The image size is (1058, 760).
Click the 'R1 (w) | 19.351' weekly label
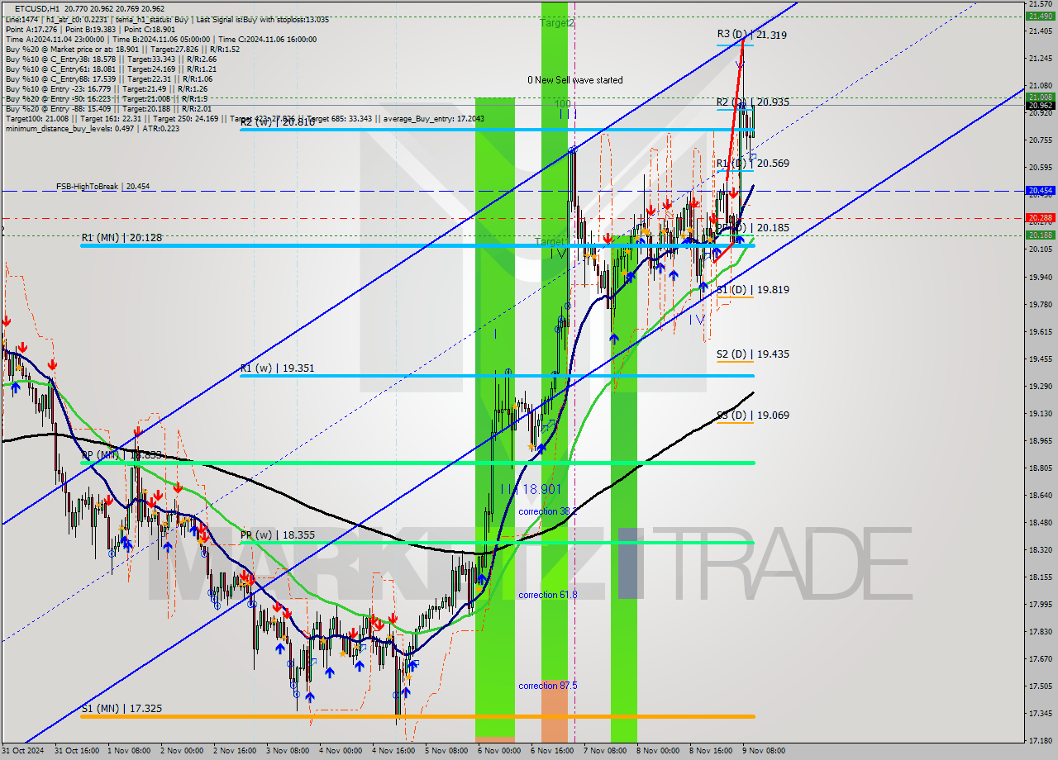click(x=278, y=368)
